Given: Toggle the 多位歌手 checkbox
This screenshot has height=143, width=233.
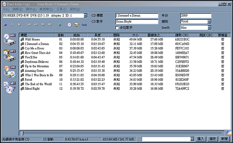Looking at the screenshot, I should click(x=117, y=28).
